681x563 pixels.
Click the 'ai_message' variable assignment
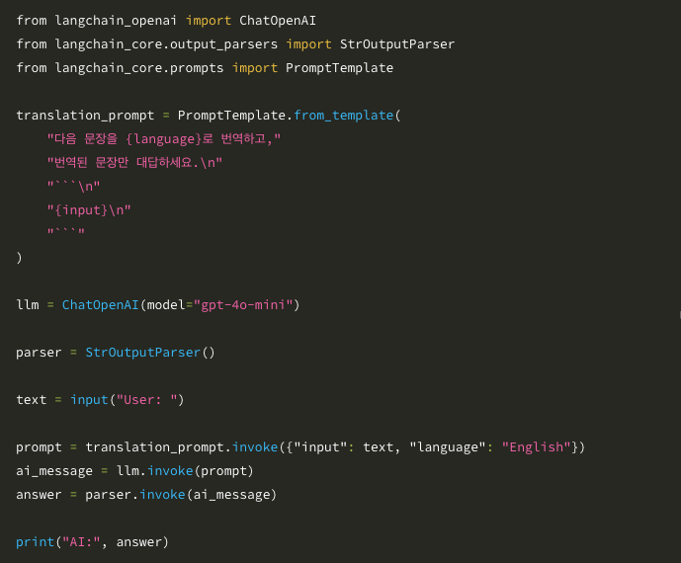54,471
